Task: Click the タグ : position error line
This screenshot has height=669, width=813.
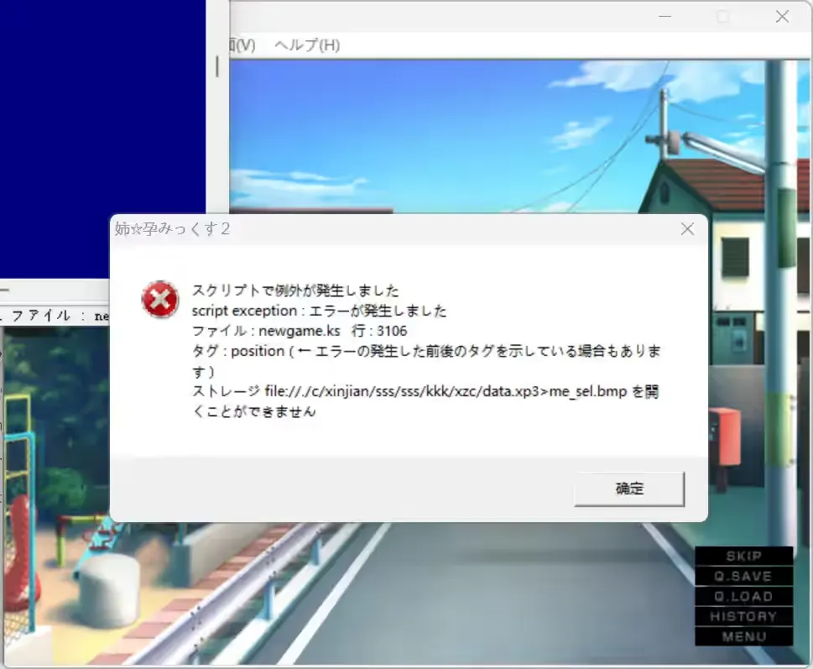Action: (x=426, y=361)
